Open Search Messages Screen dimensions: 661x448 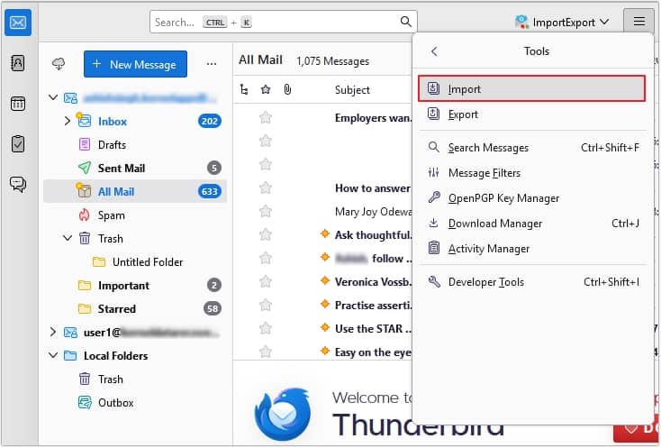[531, 148]
